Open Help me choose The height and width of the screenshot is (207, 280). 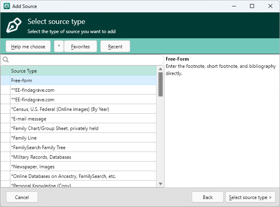click(28, 46)
